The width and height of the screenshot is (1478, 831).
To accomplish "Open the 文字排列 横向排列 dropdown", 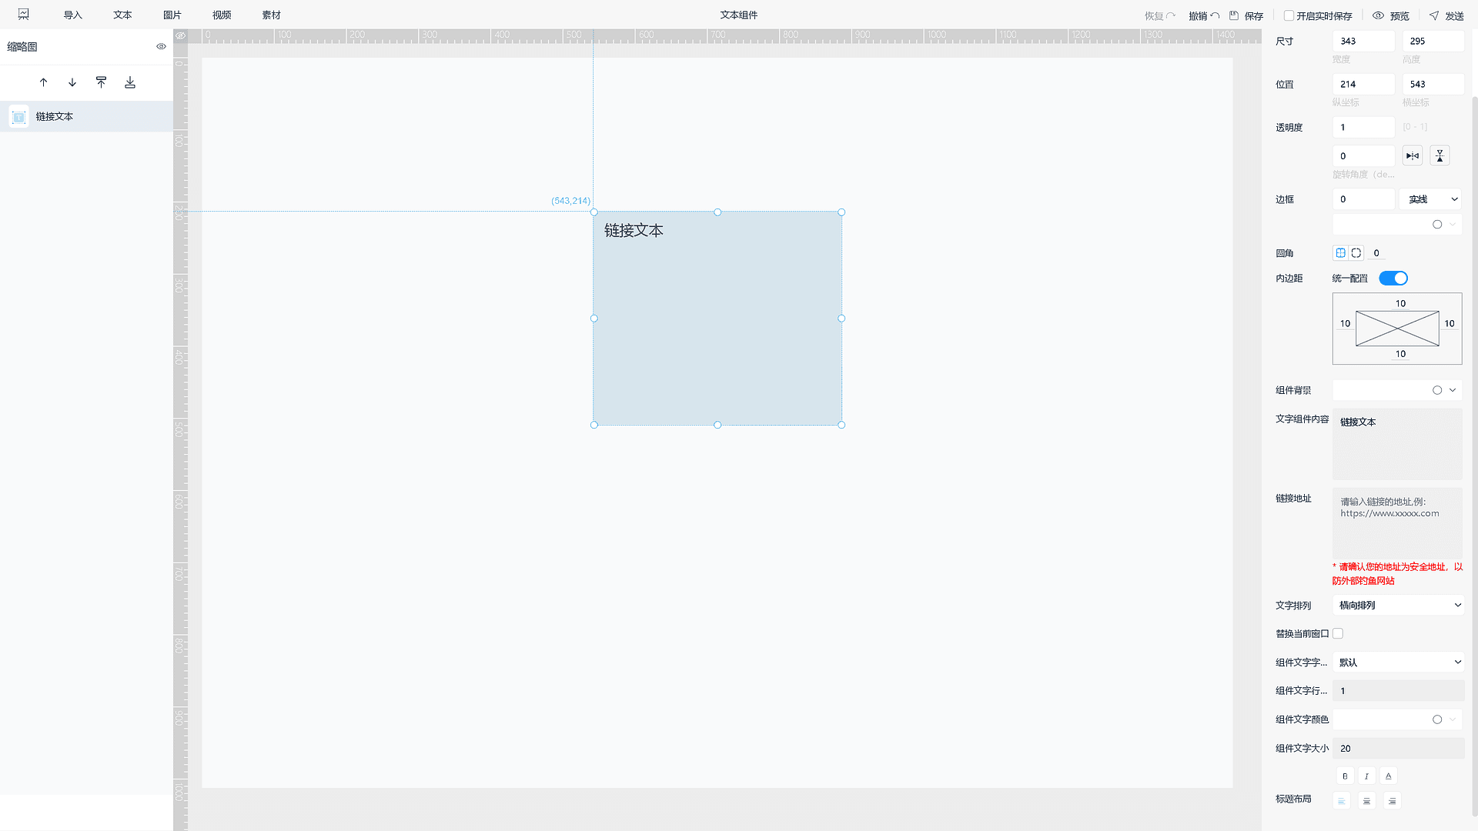I will (1399, 606).
